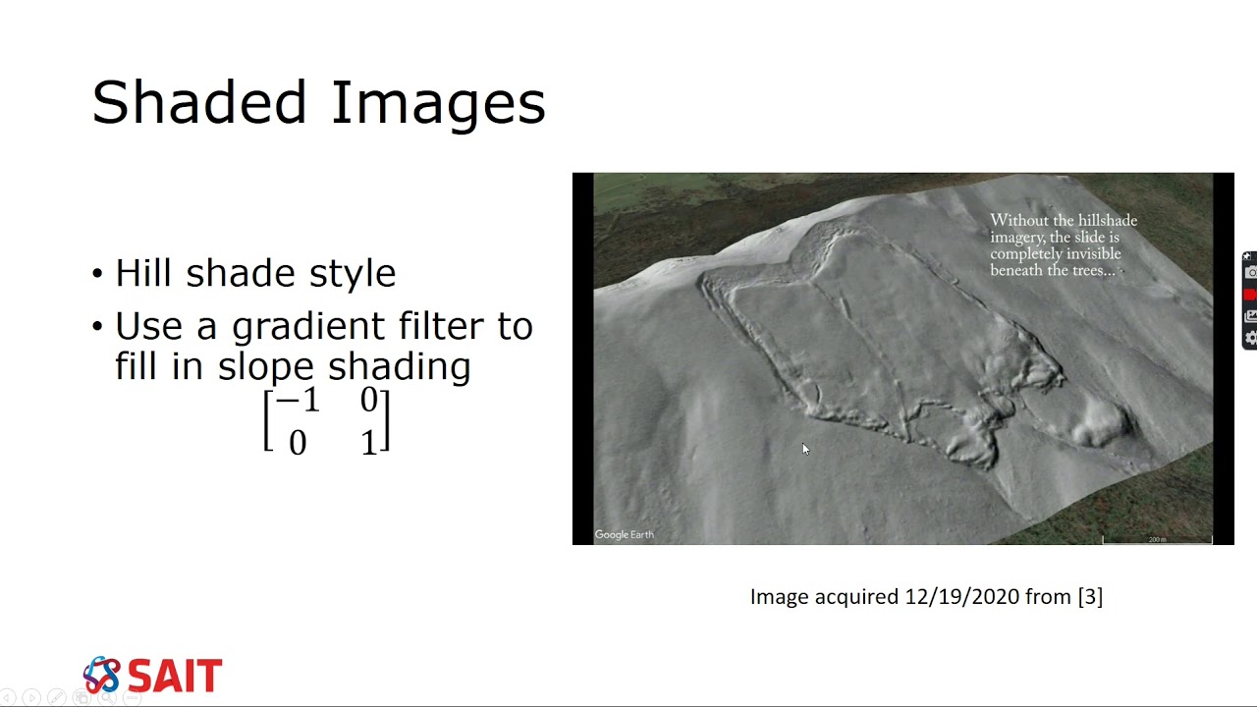Click 'Use a gradient filter' bullet text
1257x707 pixels.
coord(324,346)
